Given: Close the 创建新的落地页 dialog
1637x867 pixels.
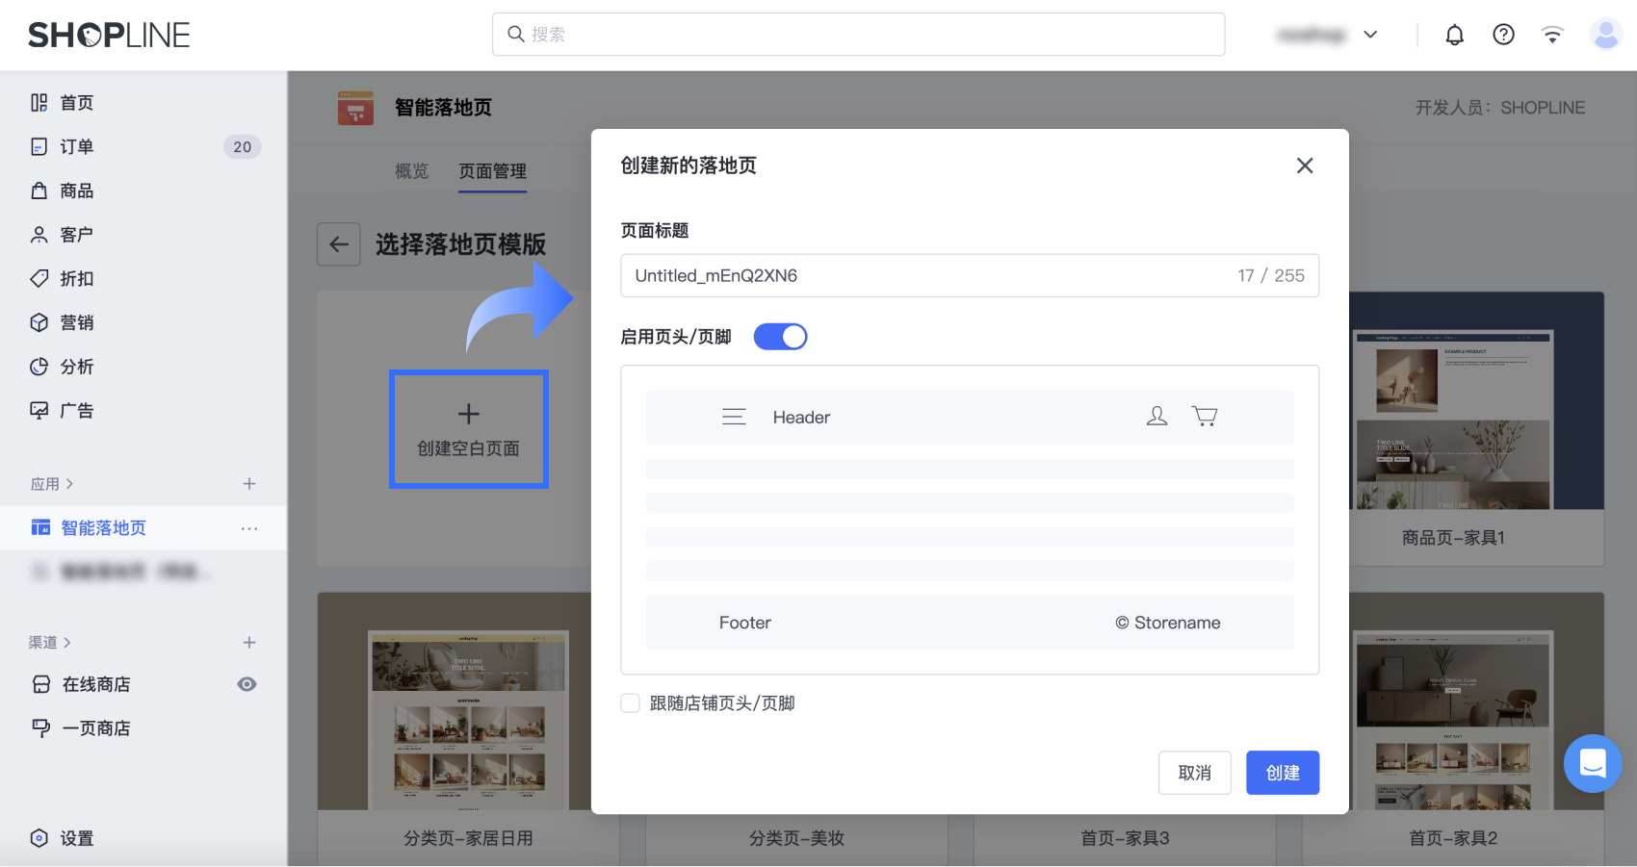Looking at the screenshot, I should (1305, 166).
